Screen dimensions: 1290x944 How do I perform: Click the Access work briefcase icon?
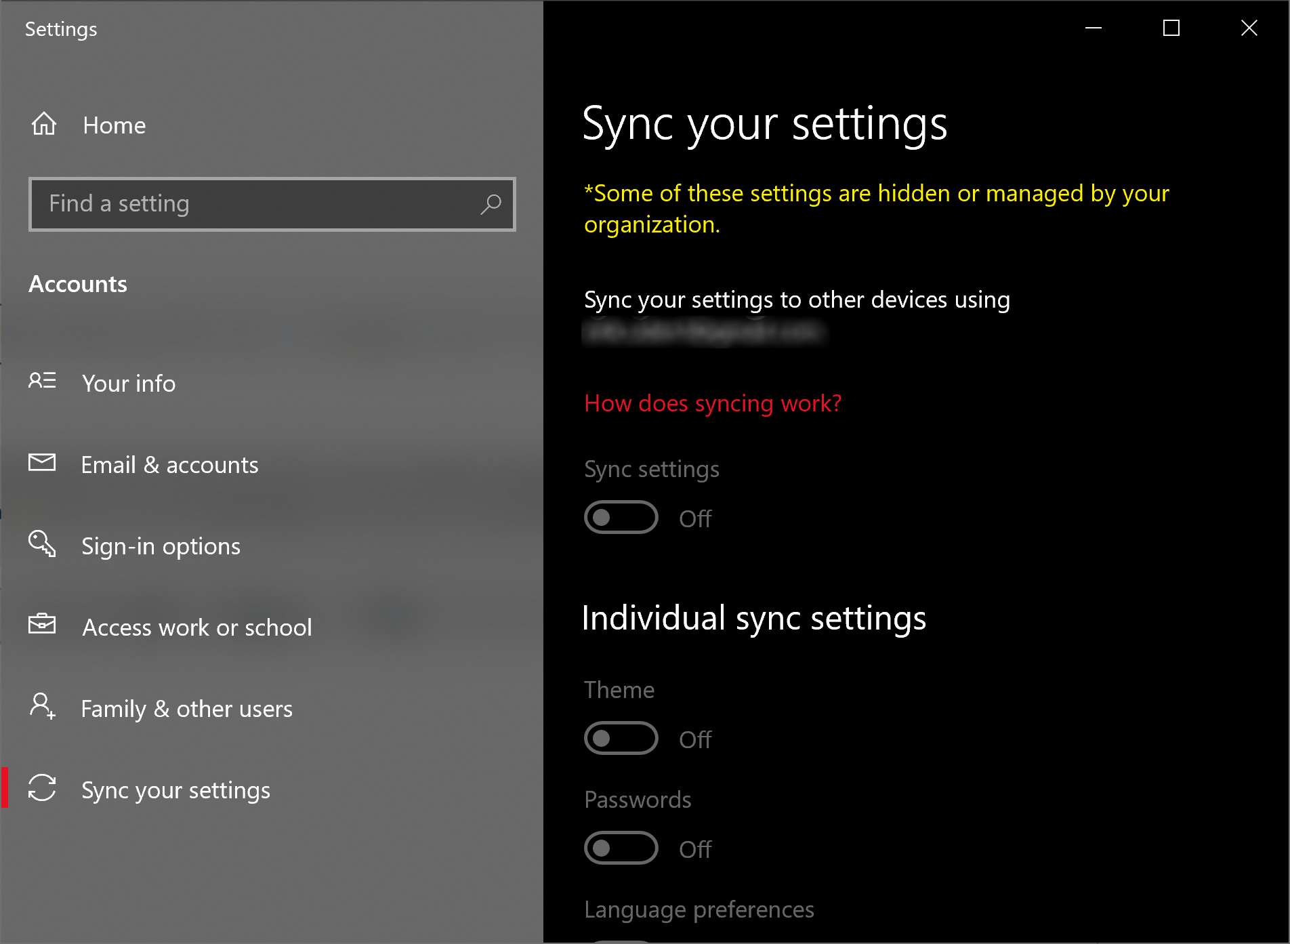click(x=42, y=623)
